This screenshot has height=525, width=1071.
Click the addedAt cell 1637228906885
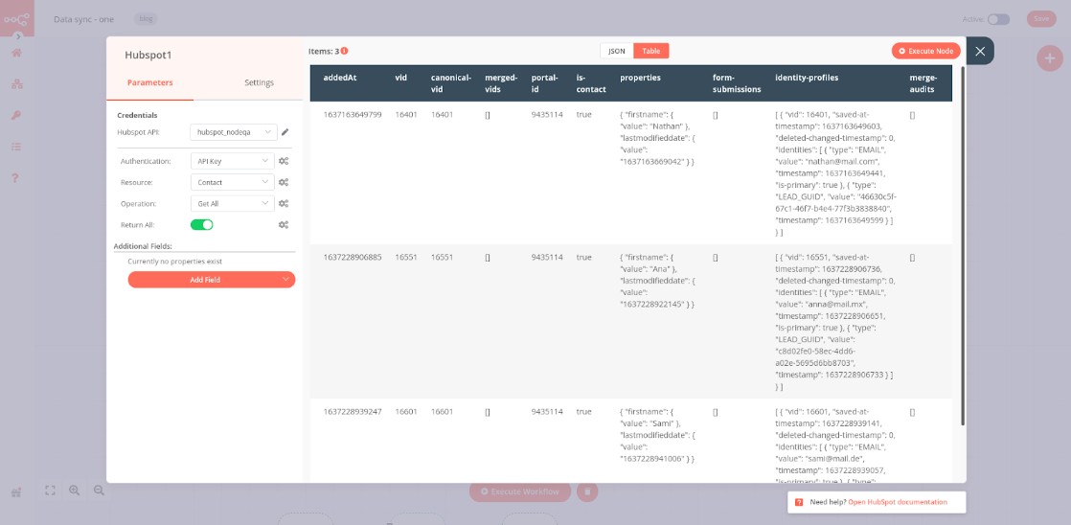pyautogui.click(x=353, y=258)
